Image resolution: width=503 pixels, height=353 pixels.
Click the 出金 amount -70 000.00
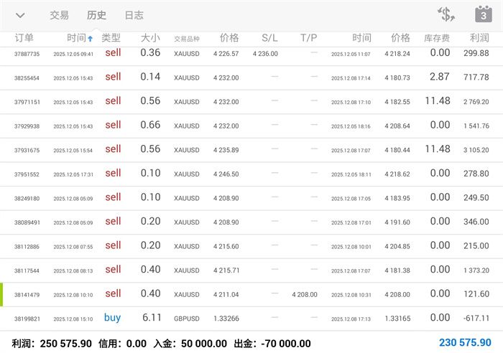coord(286,344)
